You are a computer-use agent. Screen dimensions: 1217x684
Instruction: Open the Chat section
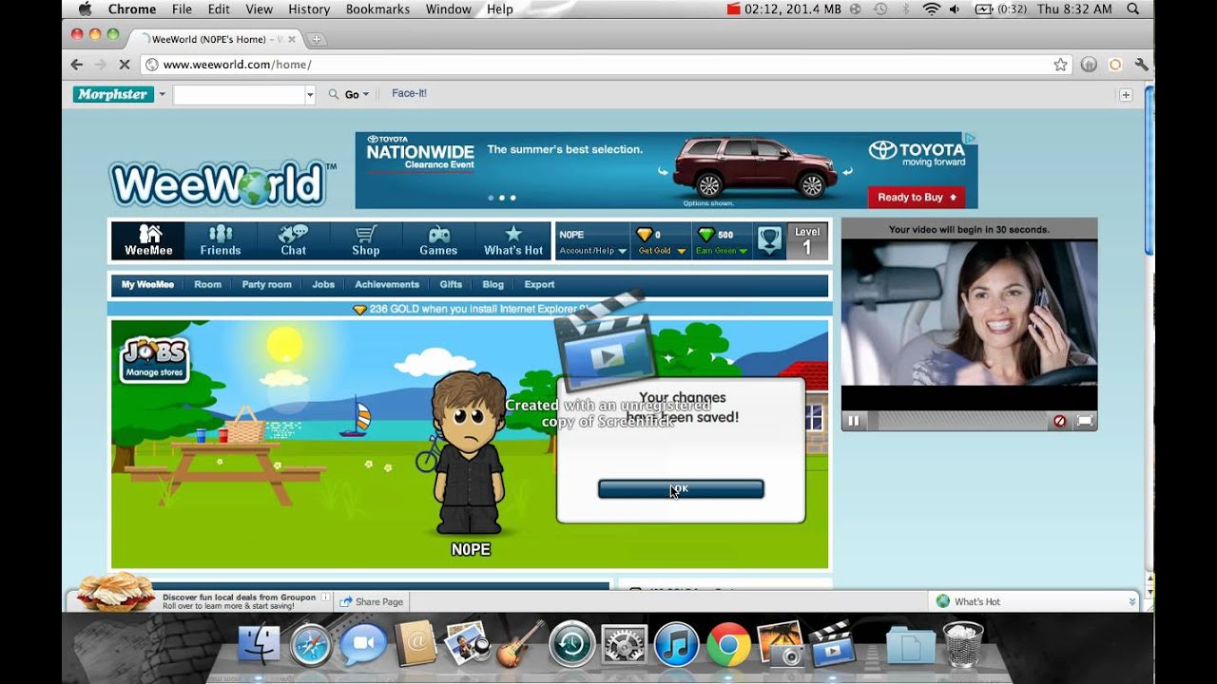click(293, 240)
